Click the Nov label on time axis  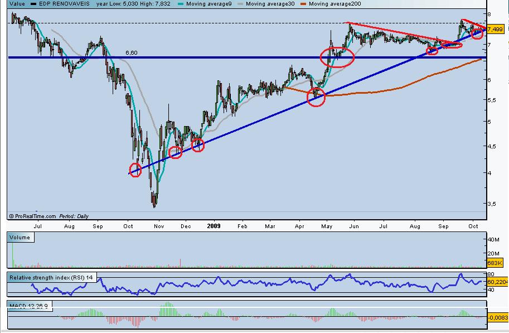[159, 226]
